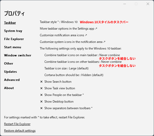Image resolution: width=154 pixels, height=136 pixels.
Task: Close the properties window
Action: tap(148, 4)
